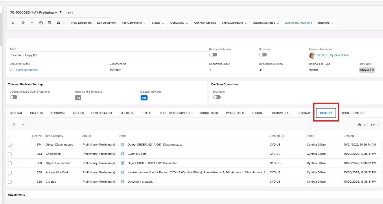Open the 70 - Correspondence class link
This screenshot has width=383, height=204.
pos(24,70)
